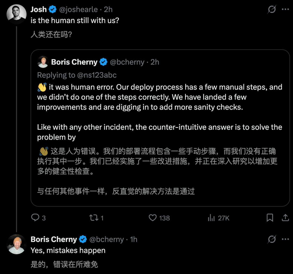Like Josh's tweet with heart icon
The width and height of the screenshot is (293, 274).
coord(153,218)
